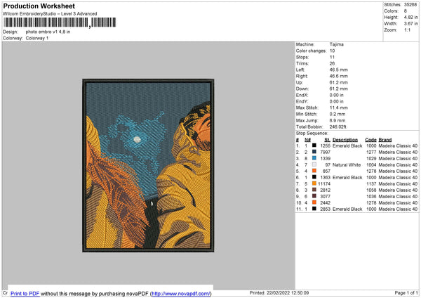The image size is (421, 298).
Task: Click the Machine value 'Tajima'
Action: coord(336,44)
